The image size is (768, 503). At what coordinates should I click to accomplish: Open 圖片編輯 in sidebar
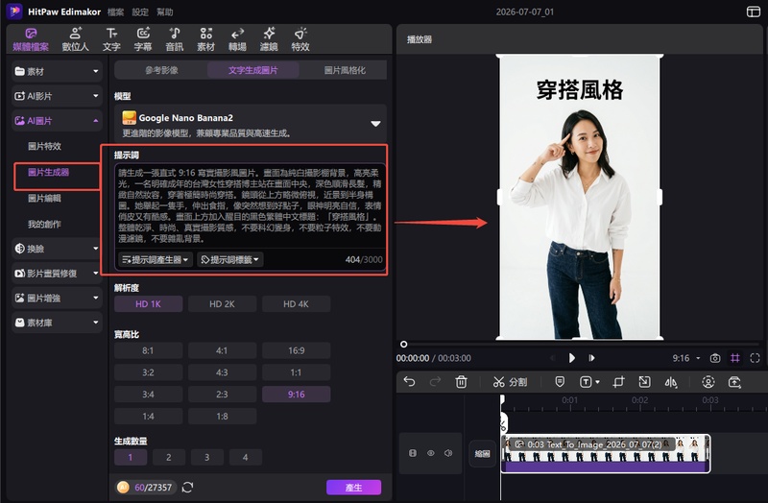[x=44, y=198]
